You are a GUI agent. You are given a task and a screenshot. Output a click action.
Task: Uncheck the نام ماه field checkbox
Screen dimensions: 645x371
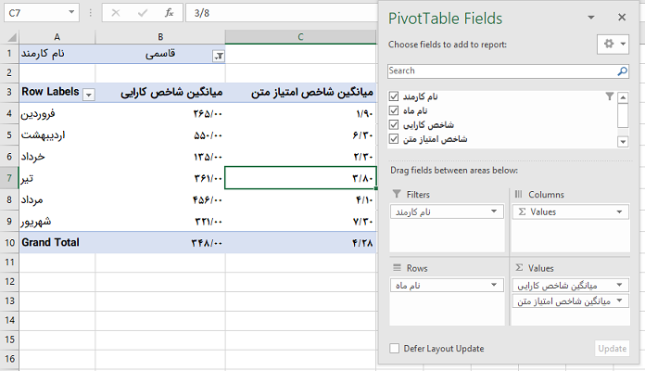(395, 110)
